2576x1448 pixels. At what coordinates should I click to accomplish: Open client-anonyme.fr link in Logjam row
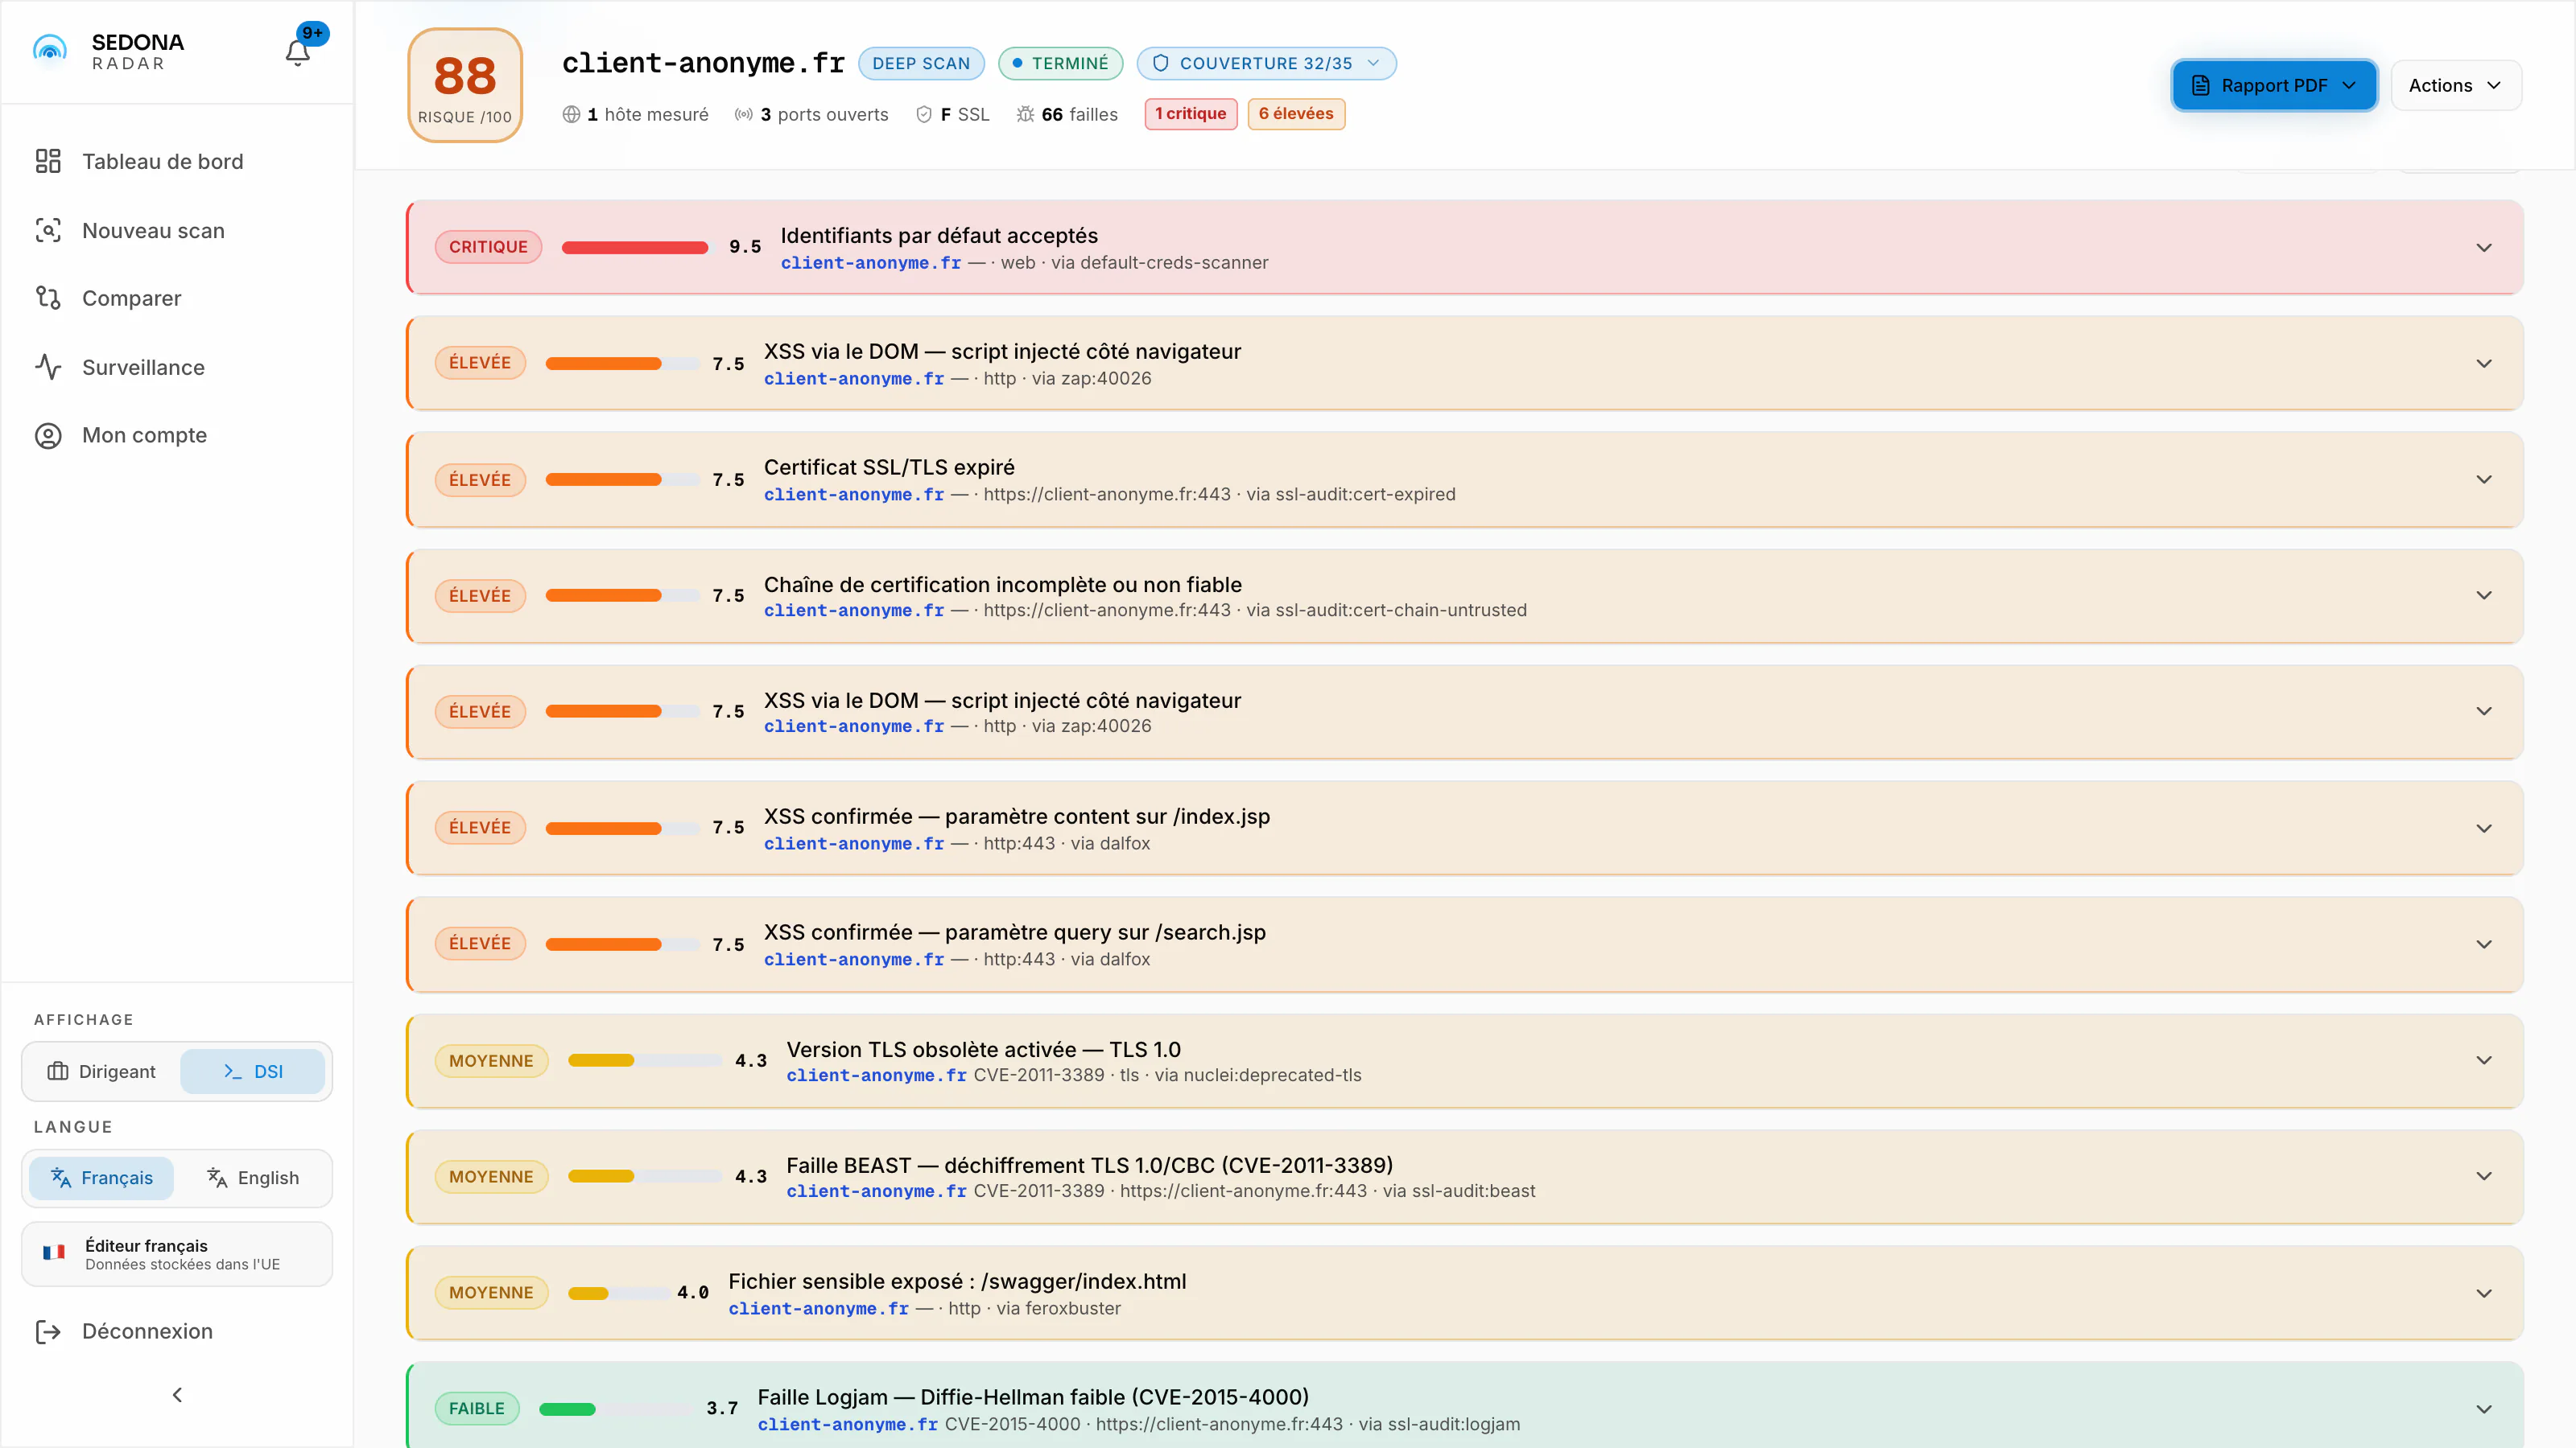point(847,1424)
